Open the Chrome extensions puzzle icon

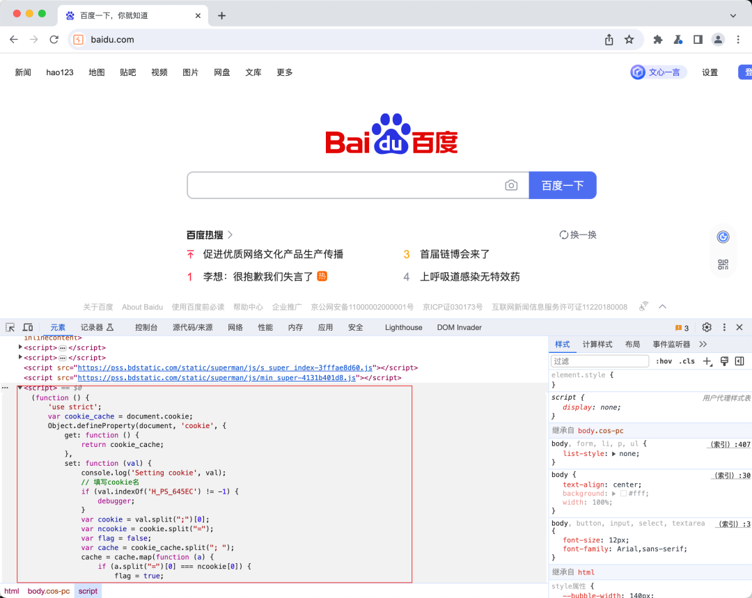click(658, 39)
